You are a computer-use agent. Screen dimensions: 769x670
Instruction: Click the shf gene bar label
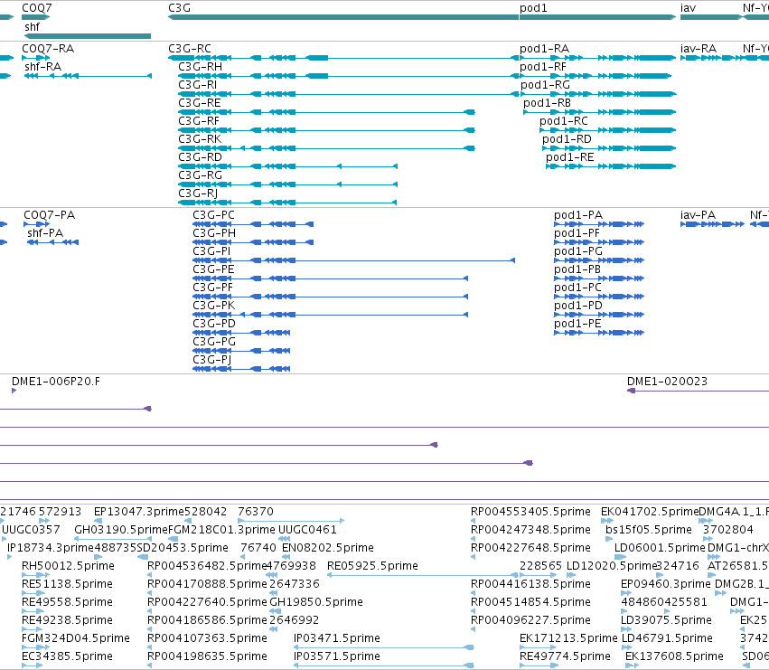(32, 27)
